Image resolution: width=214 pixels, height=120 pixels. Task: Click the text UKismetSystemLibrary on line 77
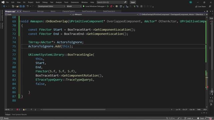(46, 55)
